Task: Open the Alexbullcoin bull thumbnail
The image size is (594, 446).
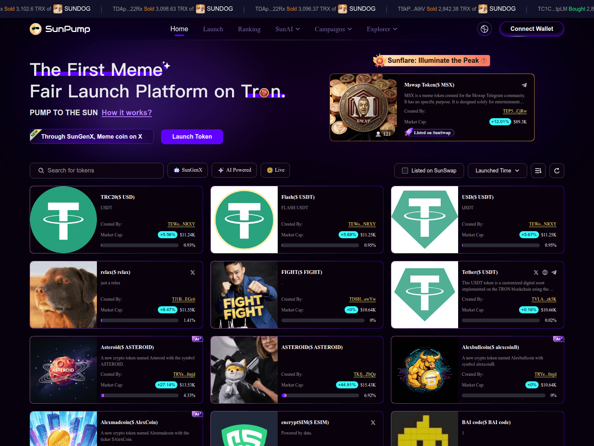Action: (425, 370)
